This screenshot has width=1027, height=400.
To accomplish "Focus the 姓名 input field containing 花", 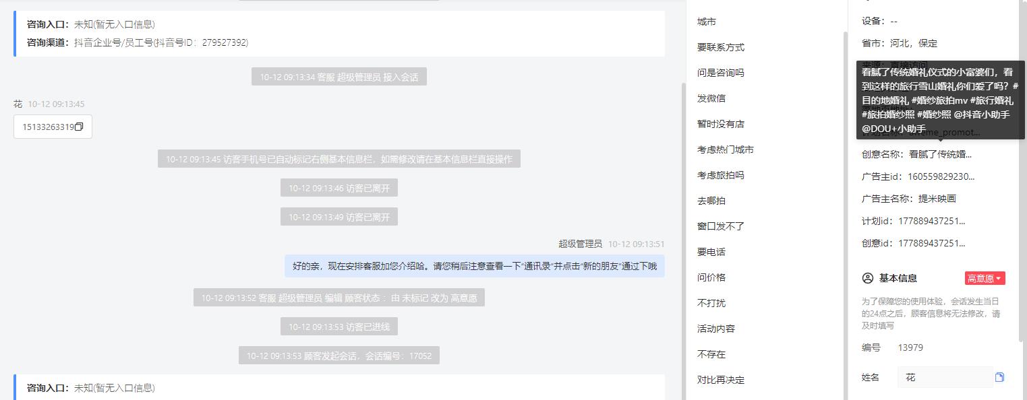I will click(945, 377).
